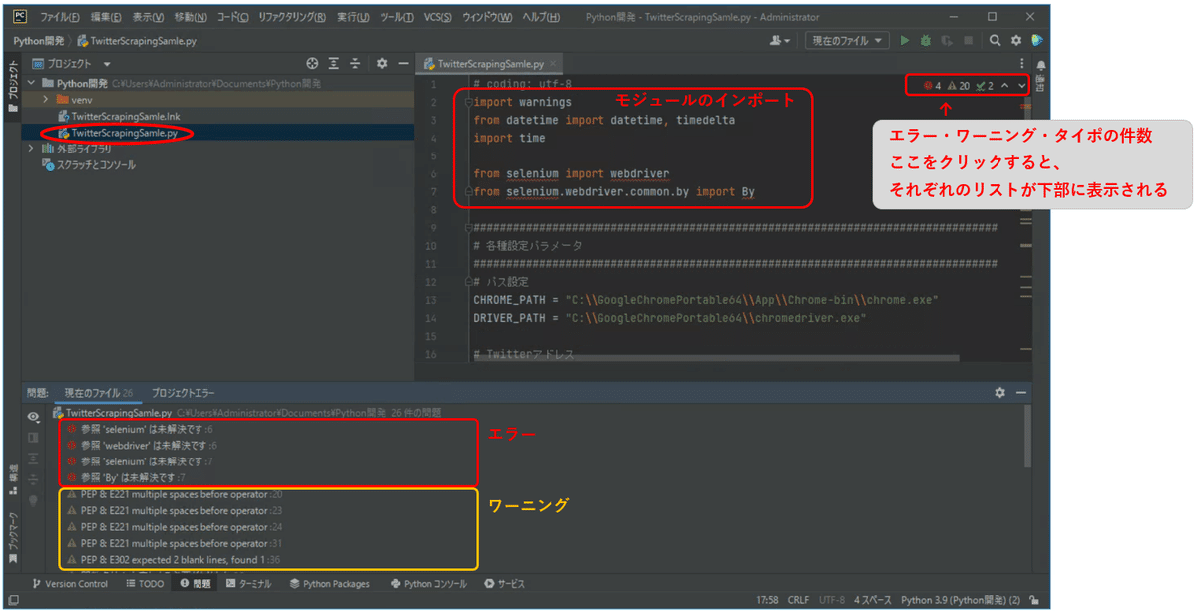
Task: Click 4 スペース indent setting in status bar
Action: [x=873, y=601]
